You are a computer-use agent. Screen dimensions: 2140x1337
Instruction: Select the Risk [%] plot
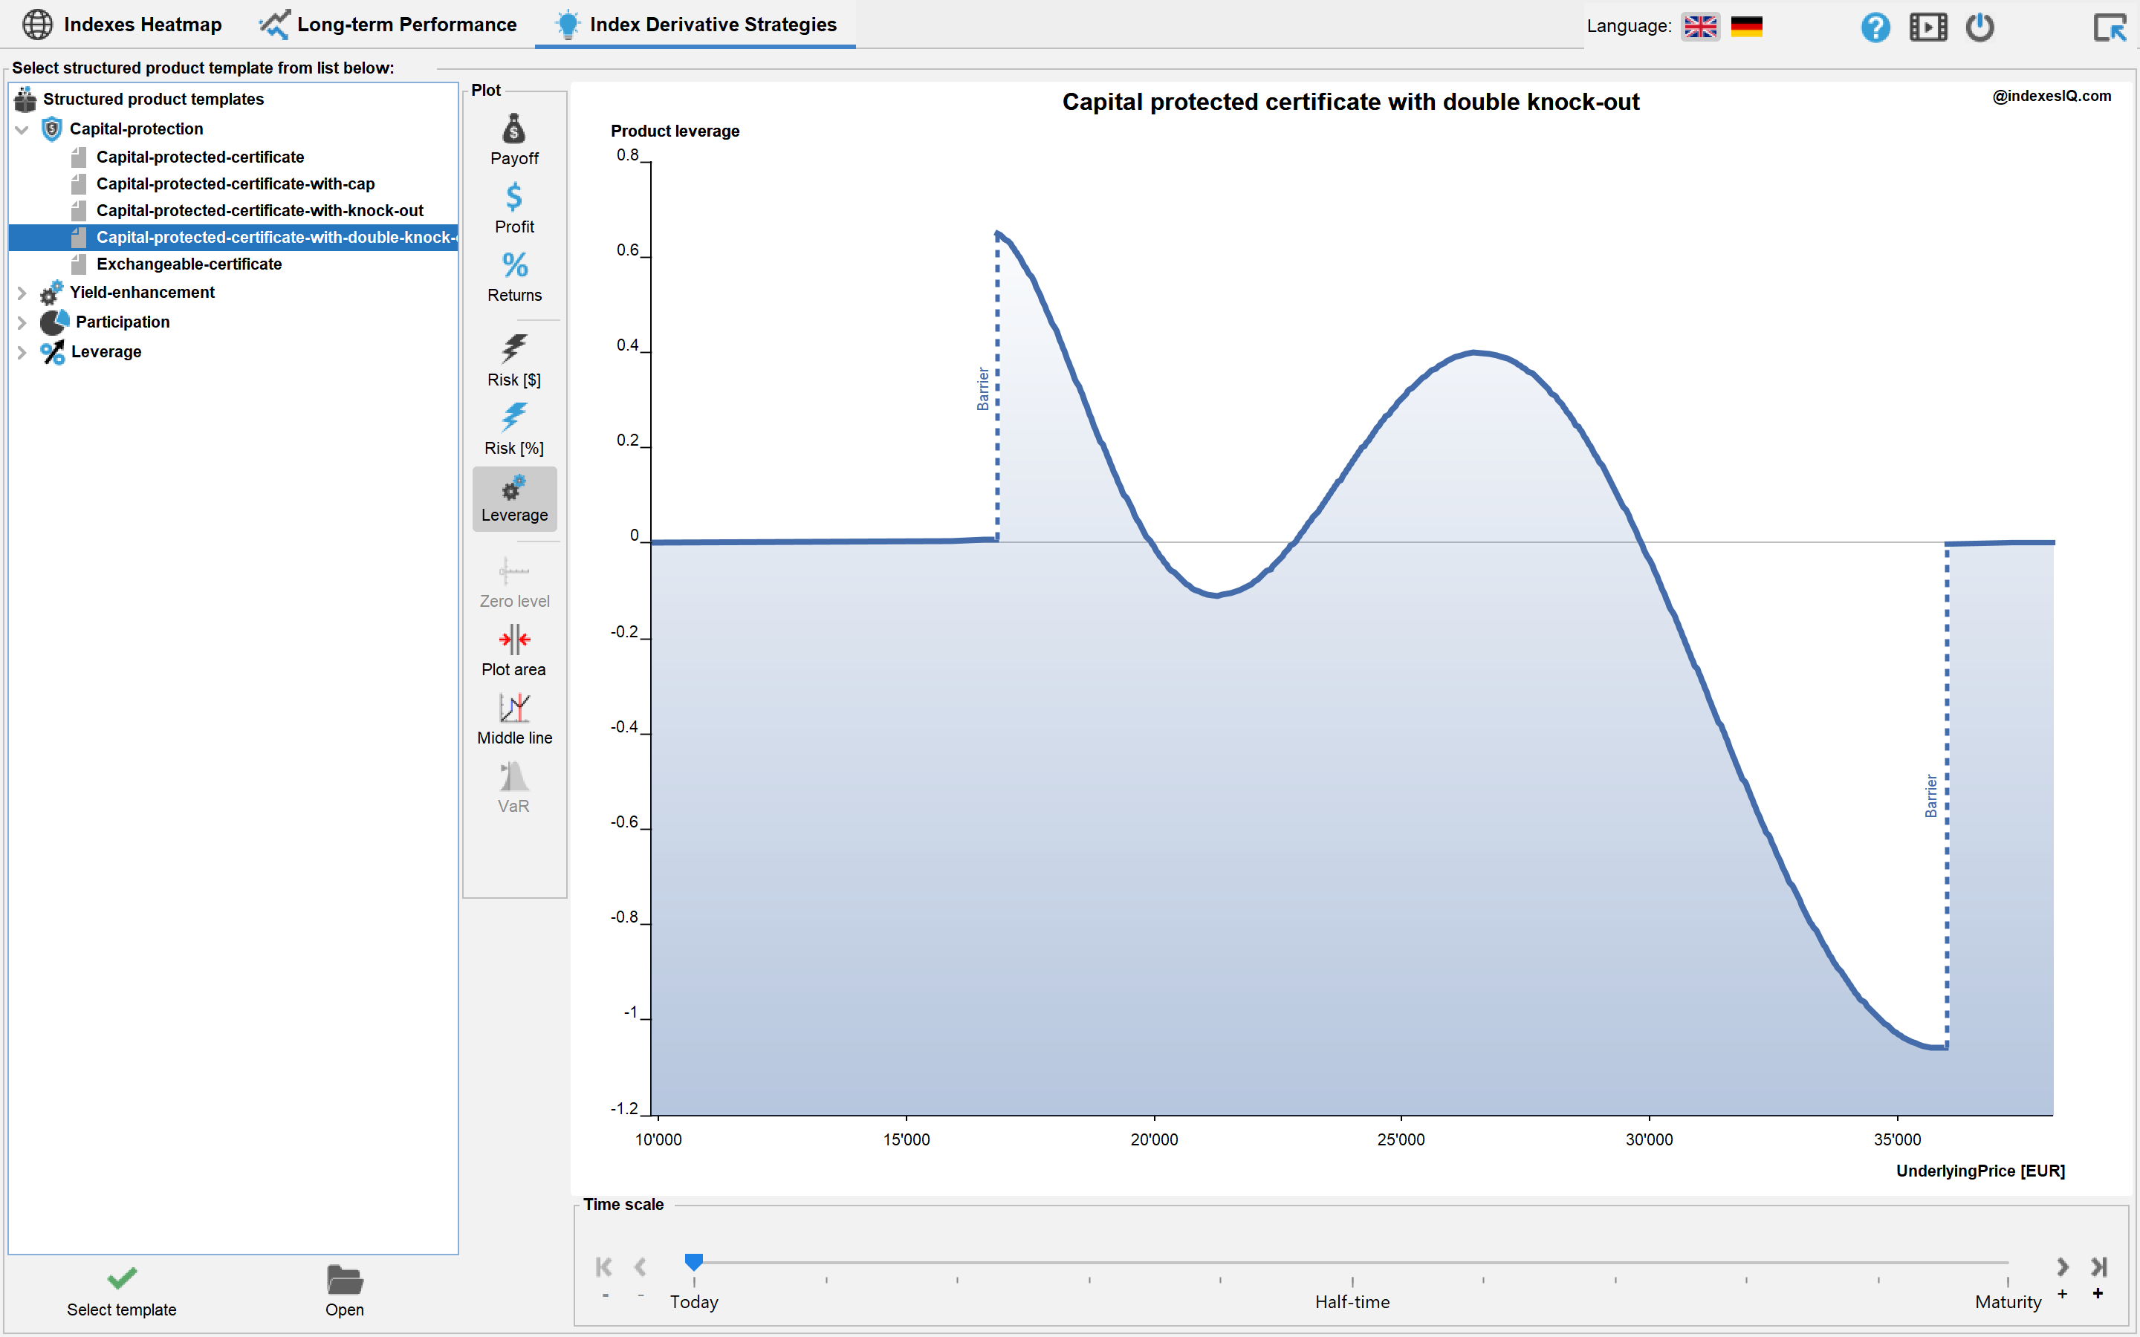tap(513, 430)
